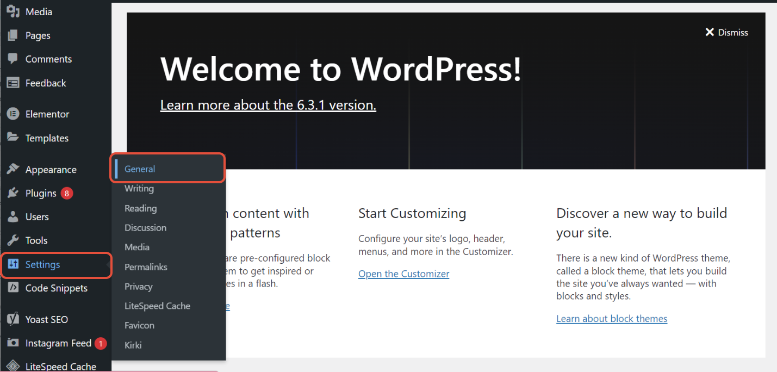
Task: Click 'Learn about block themes' link
Action: point(612,319)
